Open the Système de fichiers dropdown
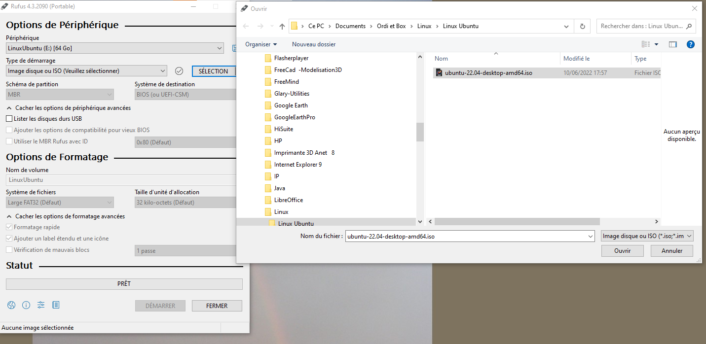This screenshot has width=706, height=344. coord(60,203)
